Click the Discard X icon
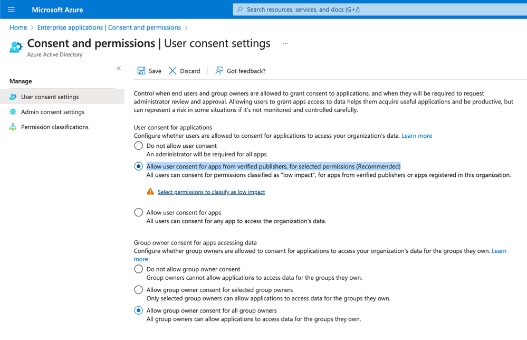Viewport: 527px width, 340px height. (x=173, y=71)
